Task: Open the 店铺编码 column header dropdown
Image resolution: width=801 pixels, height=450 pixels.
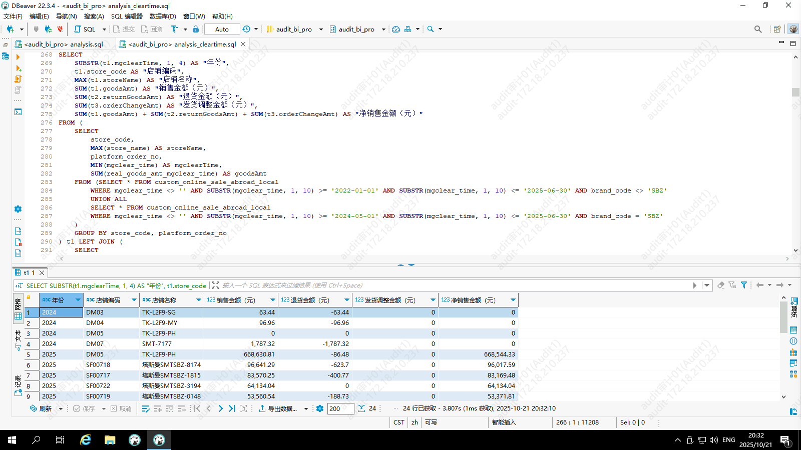Action: coord(134,300)
